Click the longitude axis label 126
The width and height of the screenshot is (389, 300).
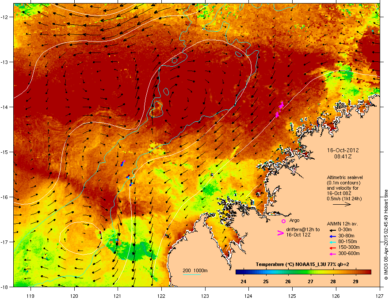(x=336, y=296)
